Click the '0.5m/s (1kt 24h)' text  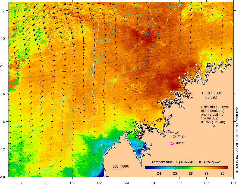pos(213,122)
